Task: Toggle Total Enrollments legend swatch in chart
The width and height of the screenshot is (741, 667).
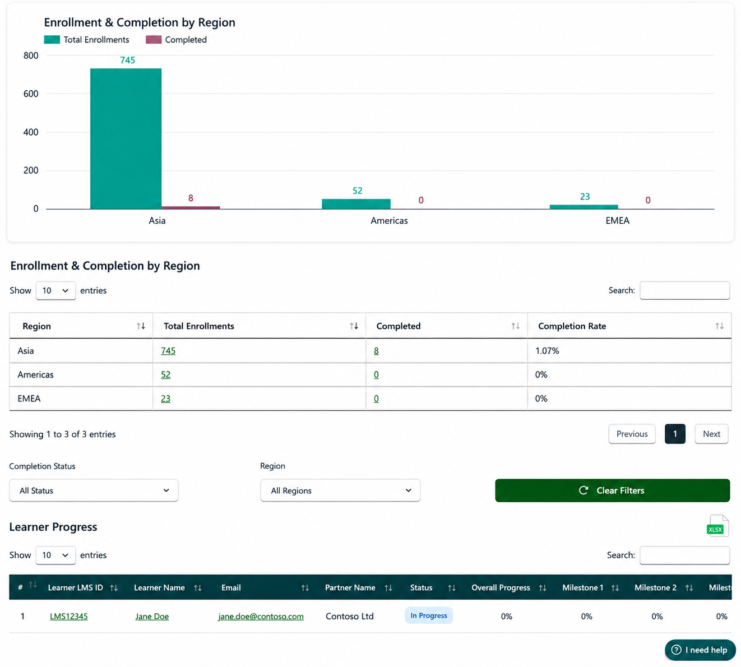Action: click(52, 40)
